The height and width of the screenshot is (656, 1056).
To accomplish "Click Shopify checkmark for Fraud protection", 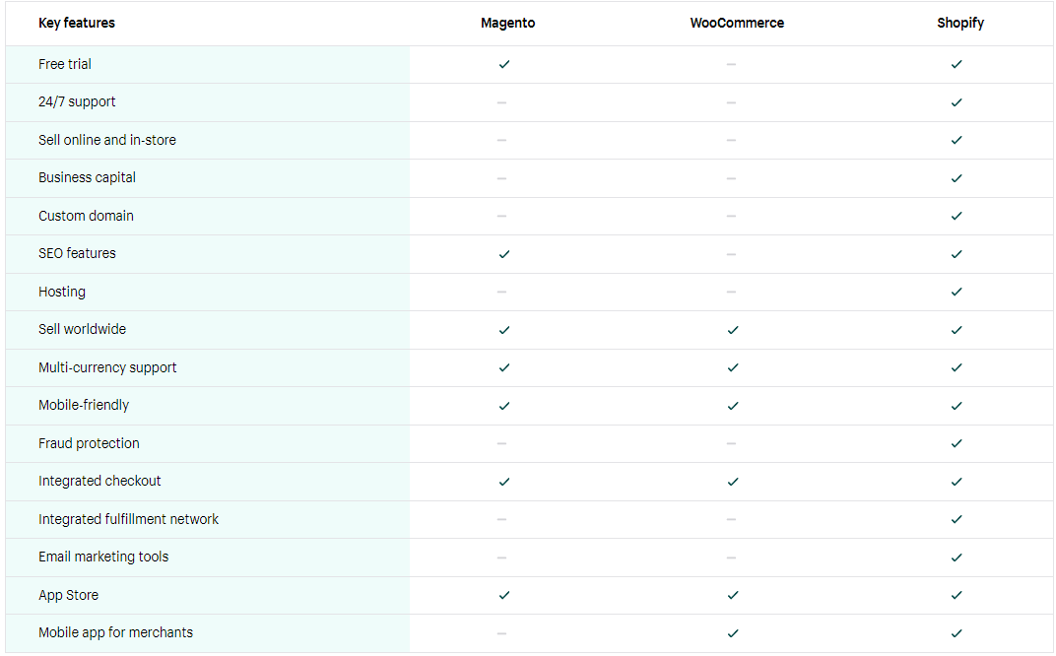I will (x=957, y=443).
